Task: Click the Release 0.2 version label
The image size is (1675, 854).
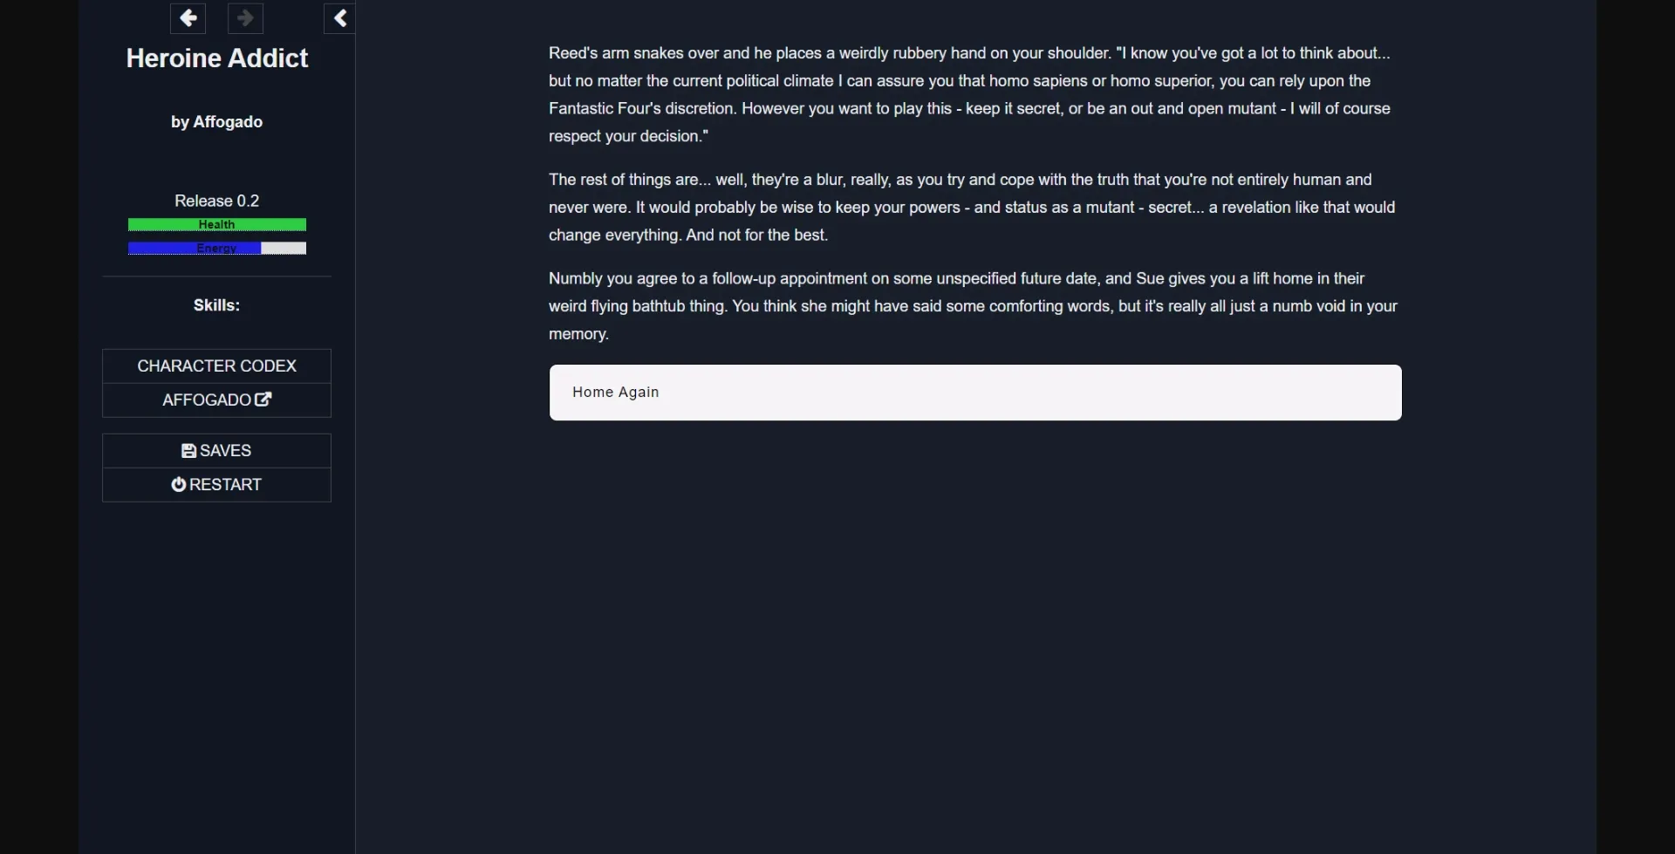Action: (217, 201)
